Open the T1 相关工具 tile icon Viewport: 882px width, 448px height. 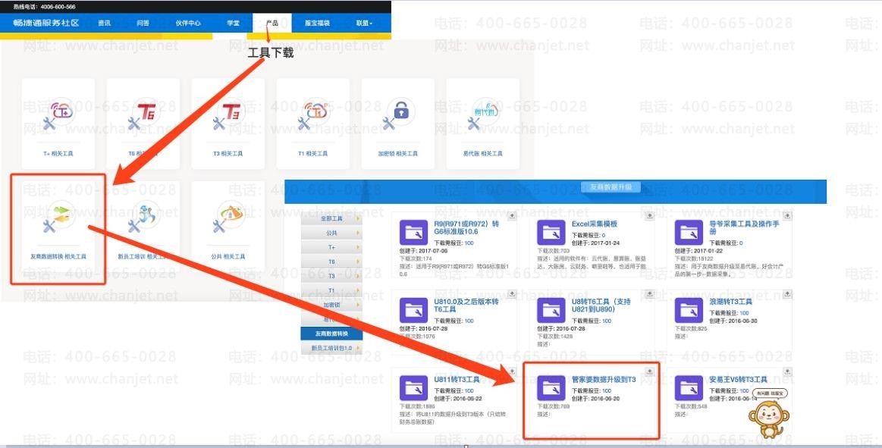pyautogui.click(x=312, y=114)
